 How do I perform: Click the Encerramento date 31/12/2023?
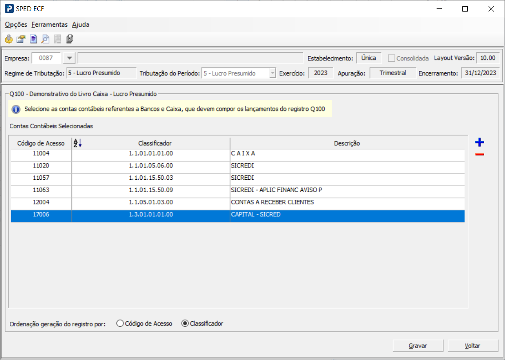(x=481, y=73)
